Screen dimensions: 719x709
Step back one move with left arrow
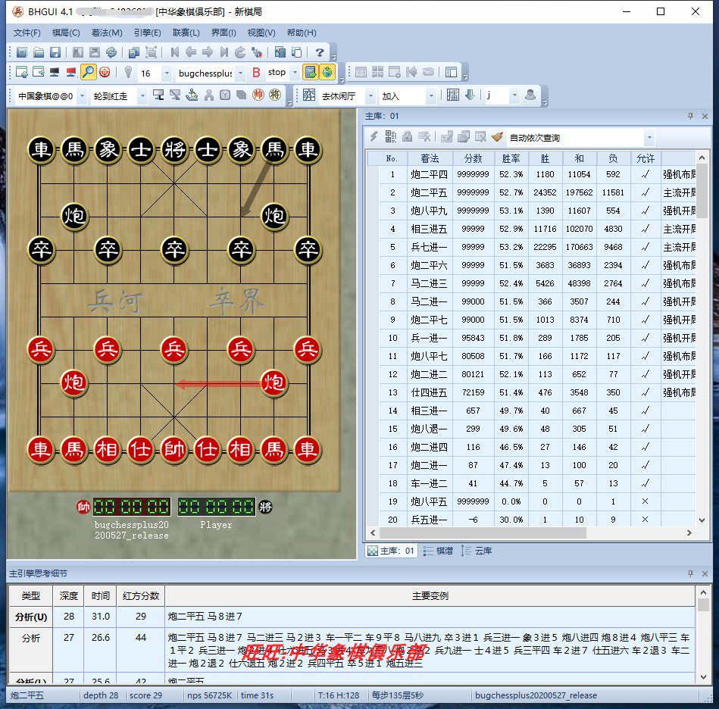tap(191, 52)
